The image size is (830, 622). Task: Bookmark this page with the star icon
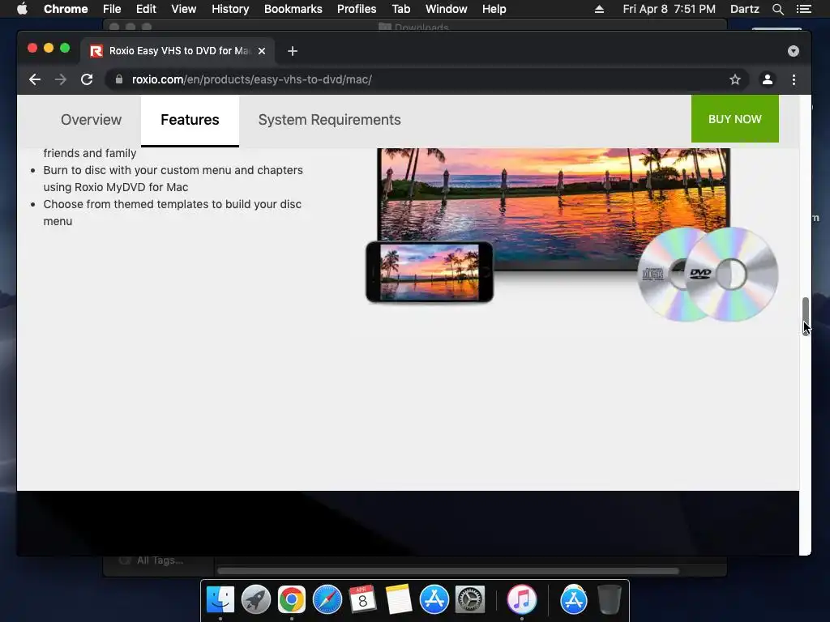click(x=734, y=79)
